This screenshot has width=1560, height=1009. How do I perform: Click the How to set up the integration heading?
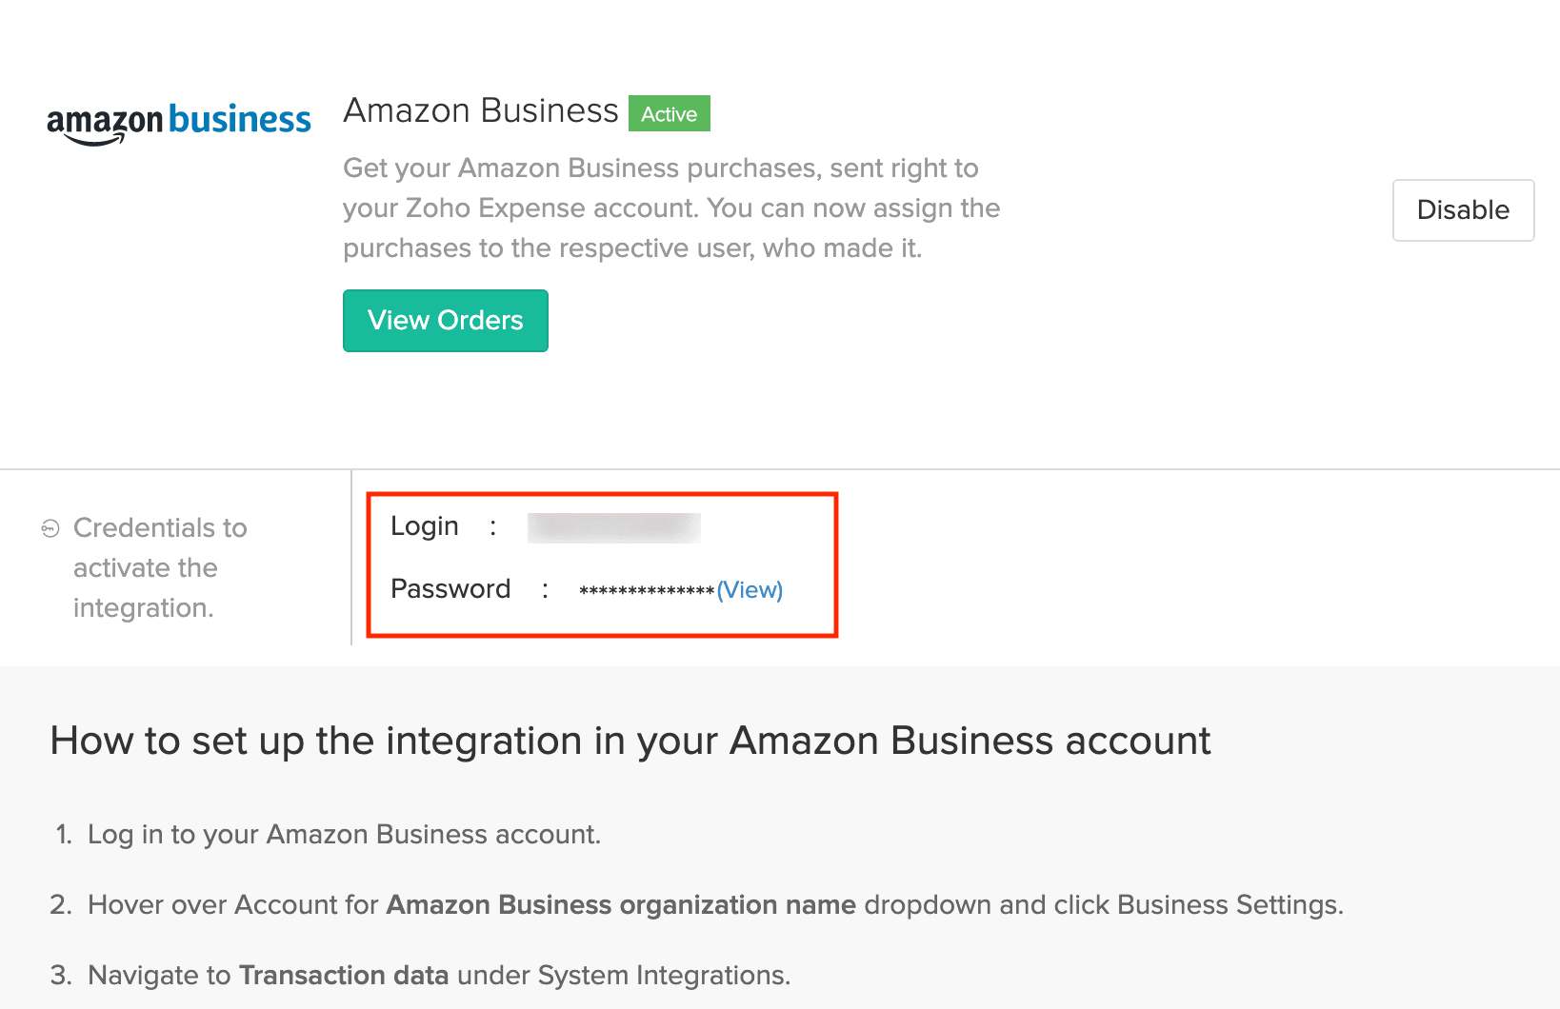630,741
